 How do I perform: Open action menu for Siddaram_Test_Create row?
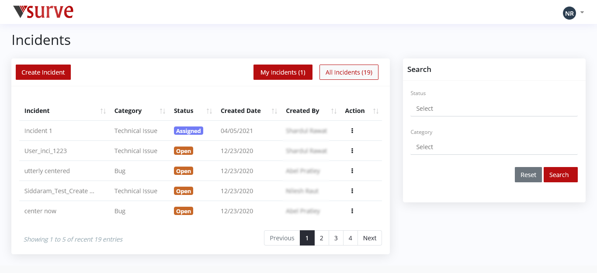352,191
